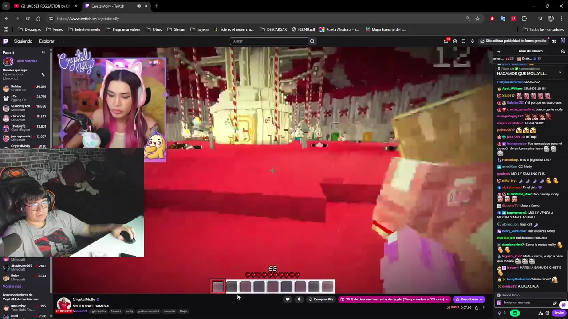568x319 pixels.
Task: Open a new browser tab
Action: 157,6
